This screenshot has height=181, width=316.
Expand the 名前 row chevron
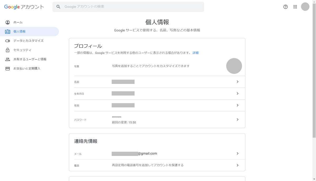238,82
